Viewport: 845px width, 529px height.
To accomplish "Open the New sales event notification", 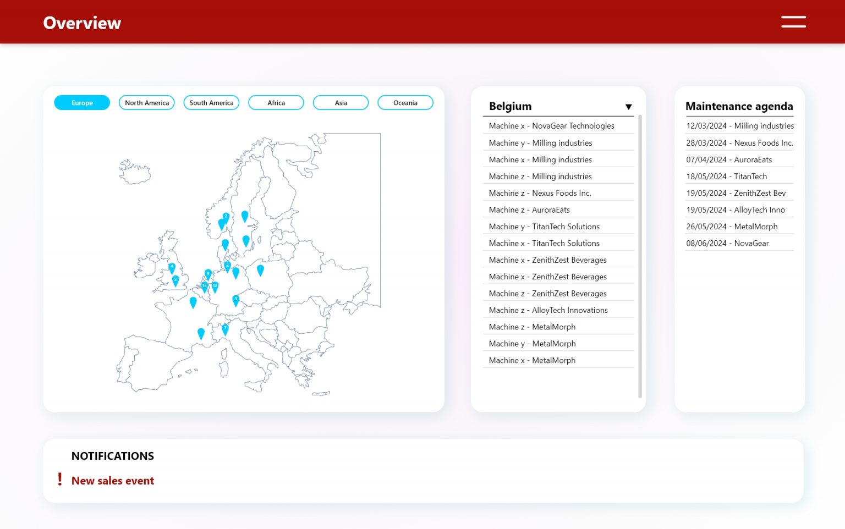I will tap(113, 481).
